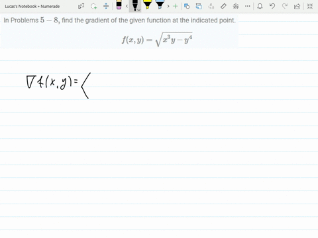Open the Math ink assistant

pyautogui.click(x=236, y=6)
